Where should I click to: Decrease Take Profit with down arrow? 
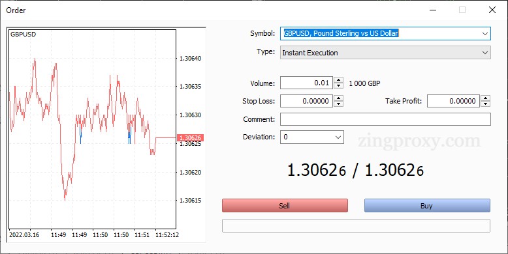(x=485, y=104)
